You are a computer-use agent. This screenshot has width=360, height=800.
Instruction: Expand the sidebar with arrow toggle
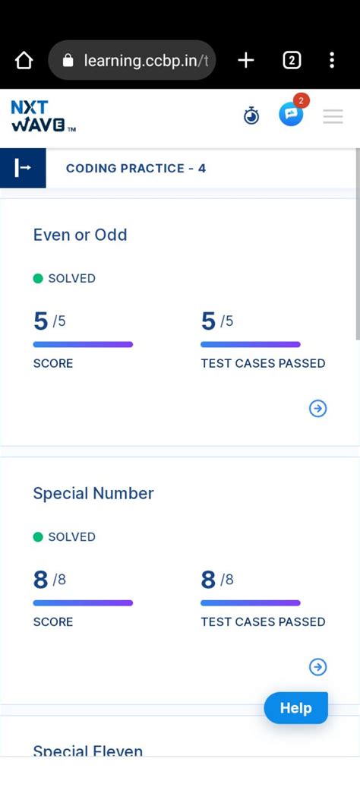[x=23, y=168]
